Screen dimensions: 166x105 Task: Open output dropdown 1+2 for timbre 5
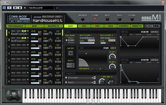[58, 62]
